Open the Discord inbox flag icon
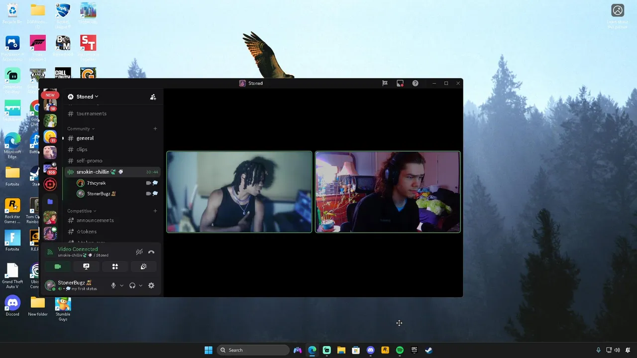Viewport: 637px width, 358px height. click(x=385, y=84)
